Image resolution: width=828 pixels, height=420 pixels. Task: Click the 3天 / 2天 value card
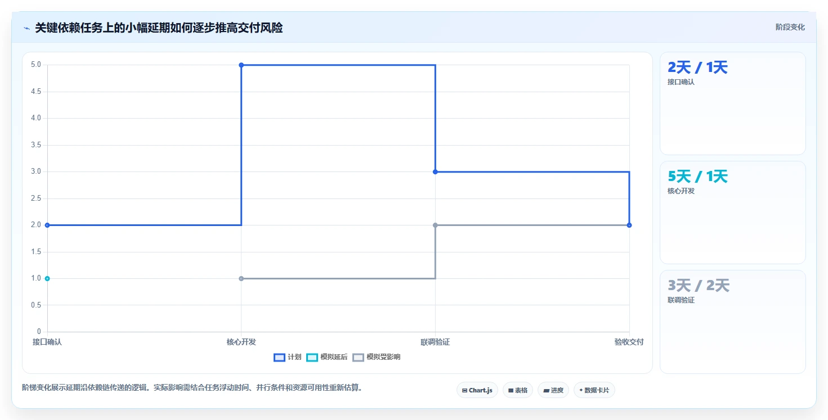coord(733,322)
